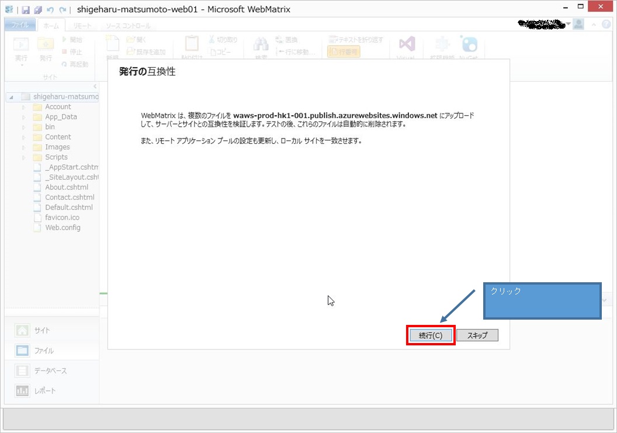Open the ファイル ribbon tab
Viewport: 617px width, 433px height.
click(20, 25)
